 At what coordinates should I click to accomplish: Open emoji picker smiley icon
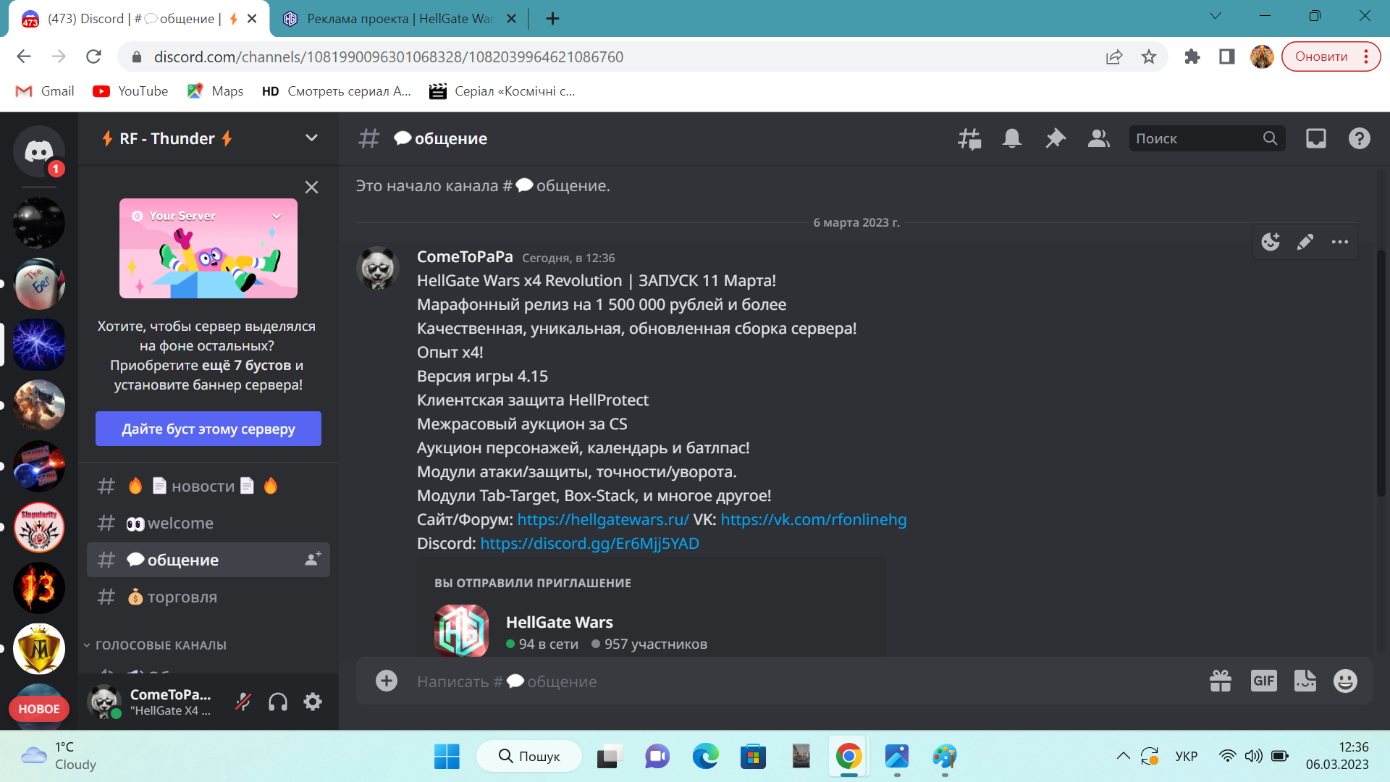(1345, 681)
